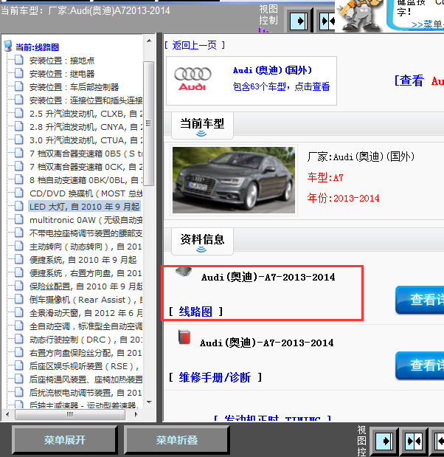Collapse the 资料信息 section header
The height and width of the screenshot is (457, 444).
(202, 241)
